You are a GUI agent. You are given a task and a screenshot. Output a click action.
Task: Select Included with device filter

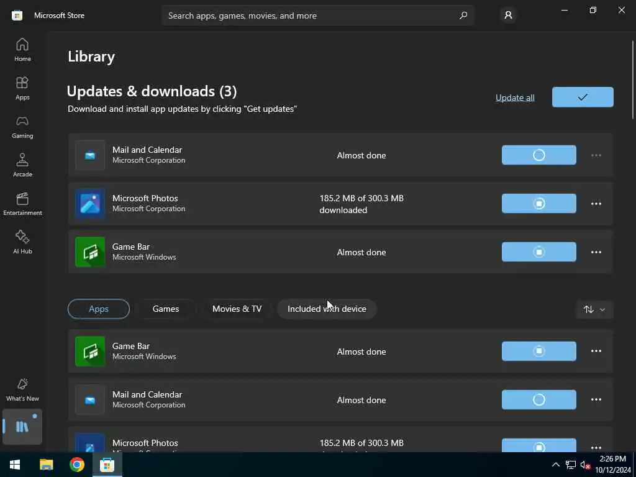(327, 309)
